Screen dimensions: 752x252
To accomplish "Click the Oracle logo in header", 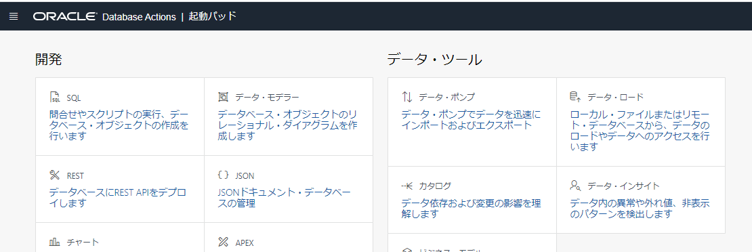I will (65, 17).
